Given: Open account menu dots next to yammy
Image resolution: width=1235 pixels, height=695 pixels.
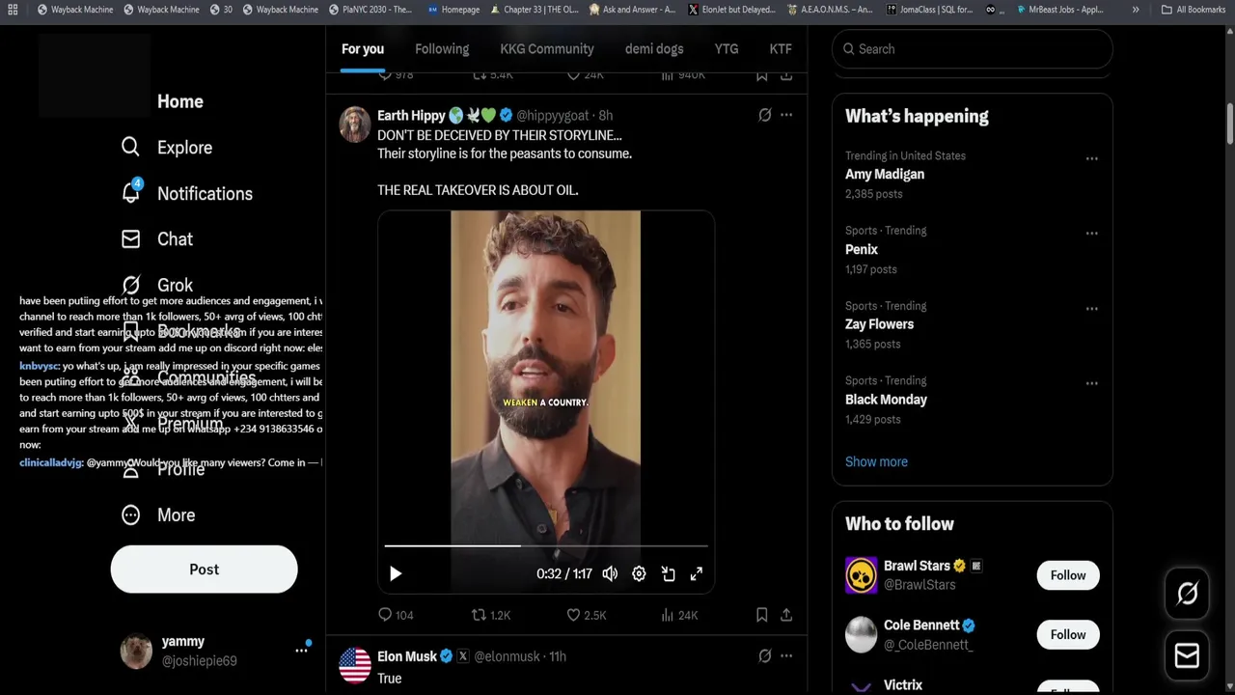Looking at the screenshot, I should pyautogui.click(x=301, y=651).
